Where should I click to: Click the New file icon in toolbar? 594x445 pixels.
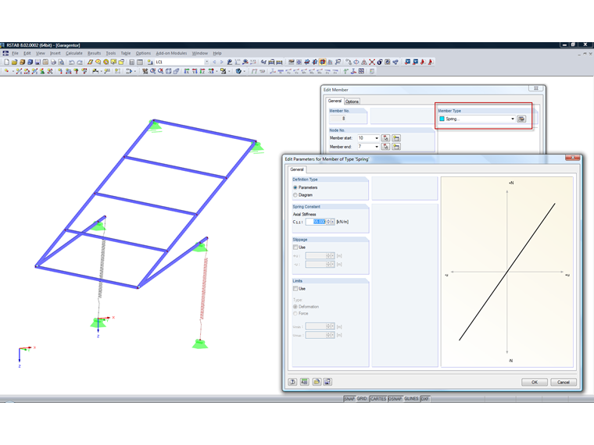(x=6, y=62)
